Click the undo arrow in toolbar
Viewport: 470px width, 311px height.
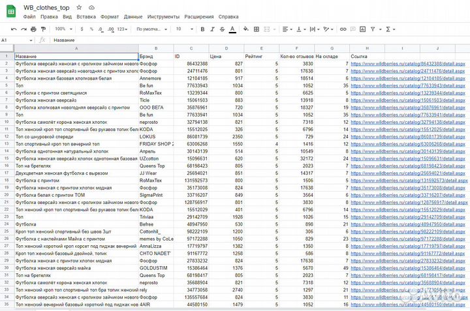(14, 29)
